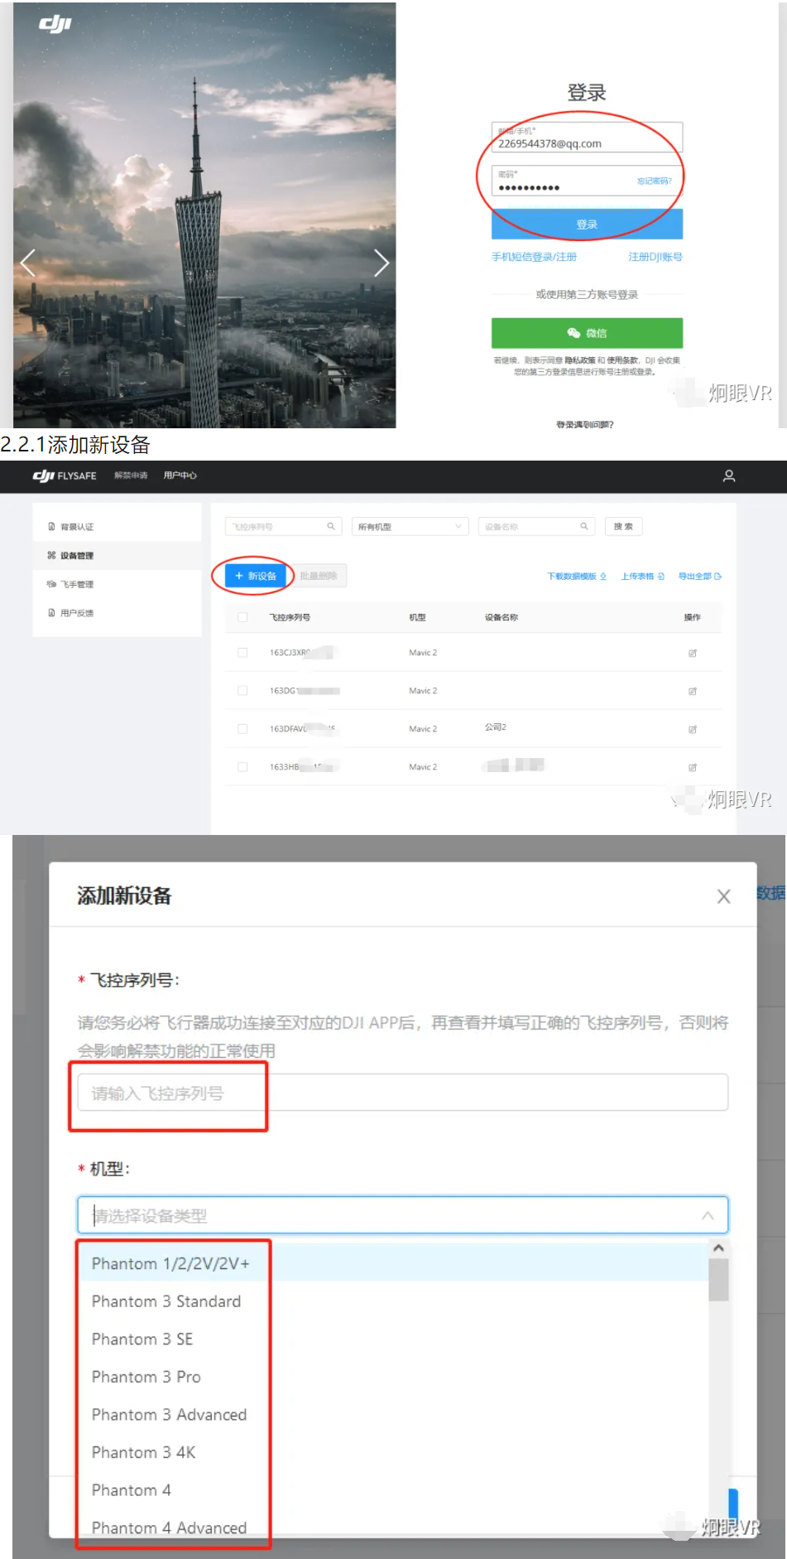The height and width of the screenshot is (1559, 787).
Task: Click the green 微信 login button
Action: [x=587, y=333]
